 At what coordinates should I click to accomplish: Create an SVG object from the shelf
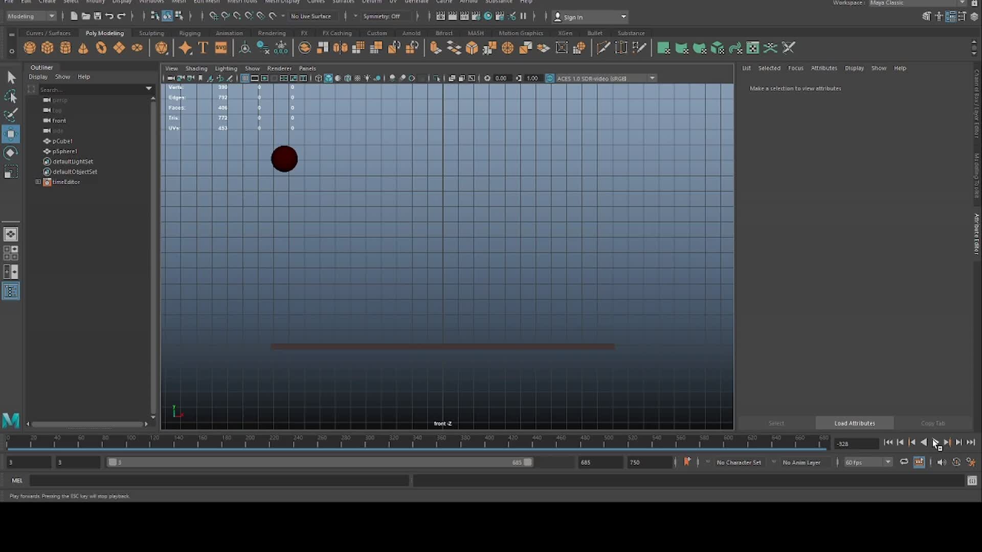pos(221,48)
